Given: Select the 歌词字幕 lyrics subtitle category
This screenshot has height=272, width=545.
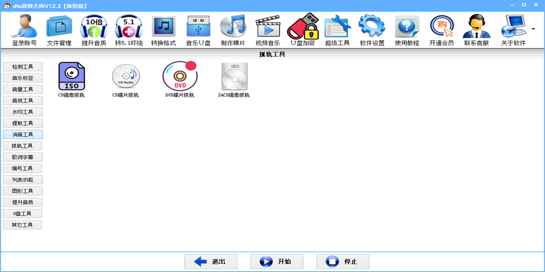Looking at the screenshot, I should coord(23,157).
